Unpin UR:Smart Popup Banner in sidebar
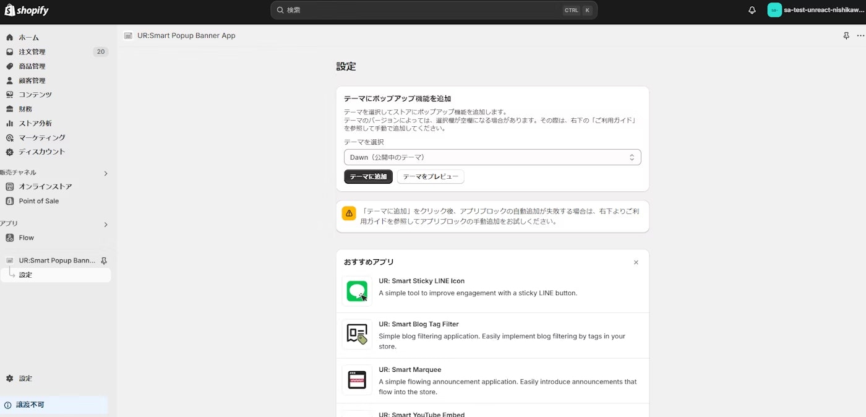 104,260
